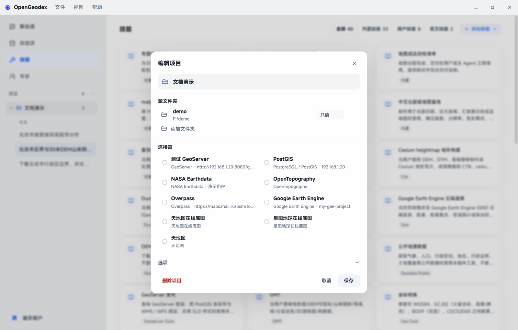
Task: Toggle the Overpass connector checkbox
Action: 164,202
